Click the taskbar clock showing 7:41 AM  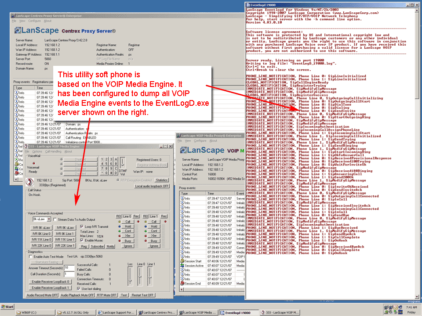pyautogui.click(x=411, y=307)
